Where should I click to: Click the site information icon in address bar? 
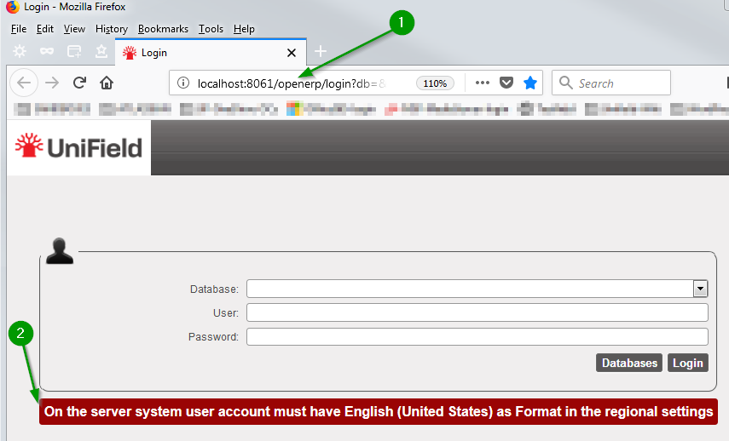[x=182, y=83]
